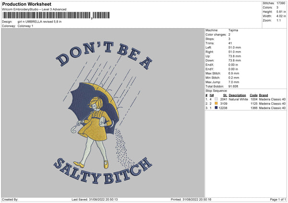This screenshot has height=203, width=288.
Task: Click 'Wilcom EmbroideryStudio – Level 3 Advanced' text
Action: pos(34,10)
